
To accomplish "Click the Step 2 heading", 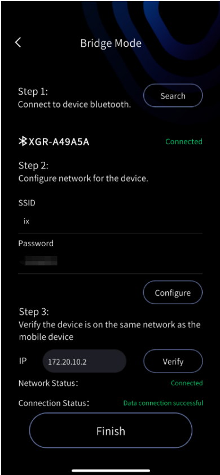I will (34, 166).
